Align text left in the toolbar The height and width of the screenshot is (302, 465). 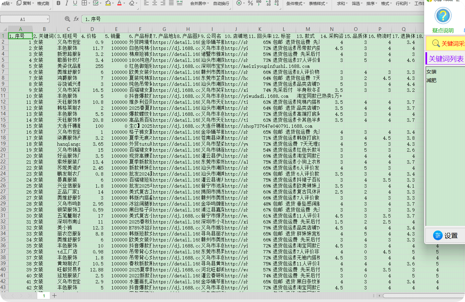(146, 3)
